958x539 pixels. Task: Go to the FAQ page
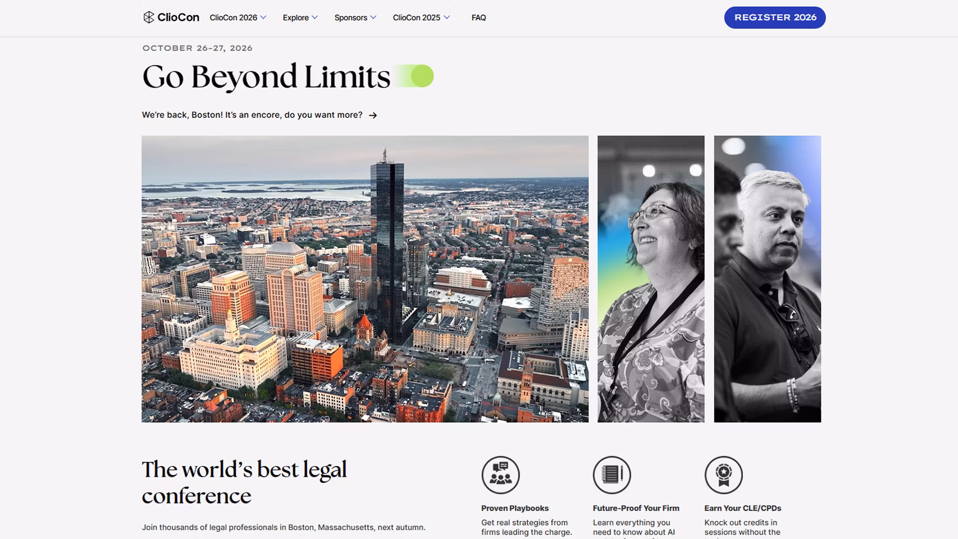pos(479,17)
